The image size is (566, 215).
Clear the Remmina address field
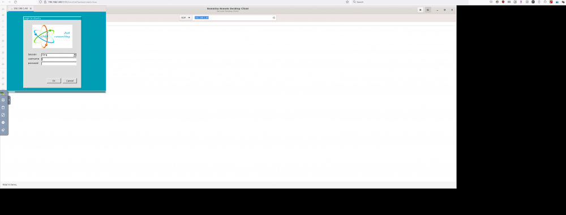coord(273,18)
